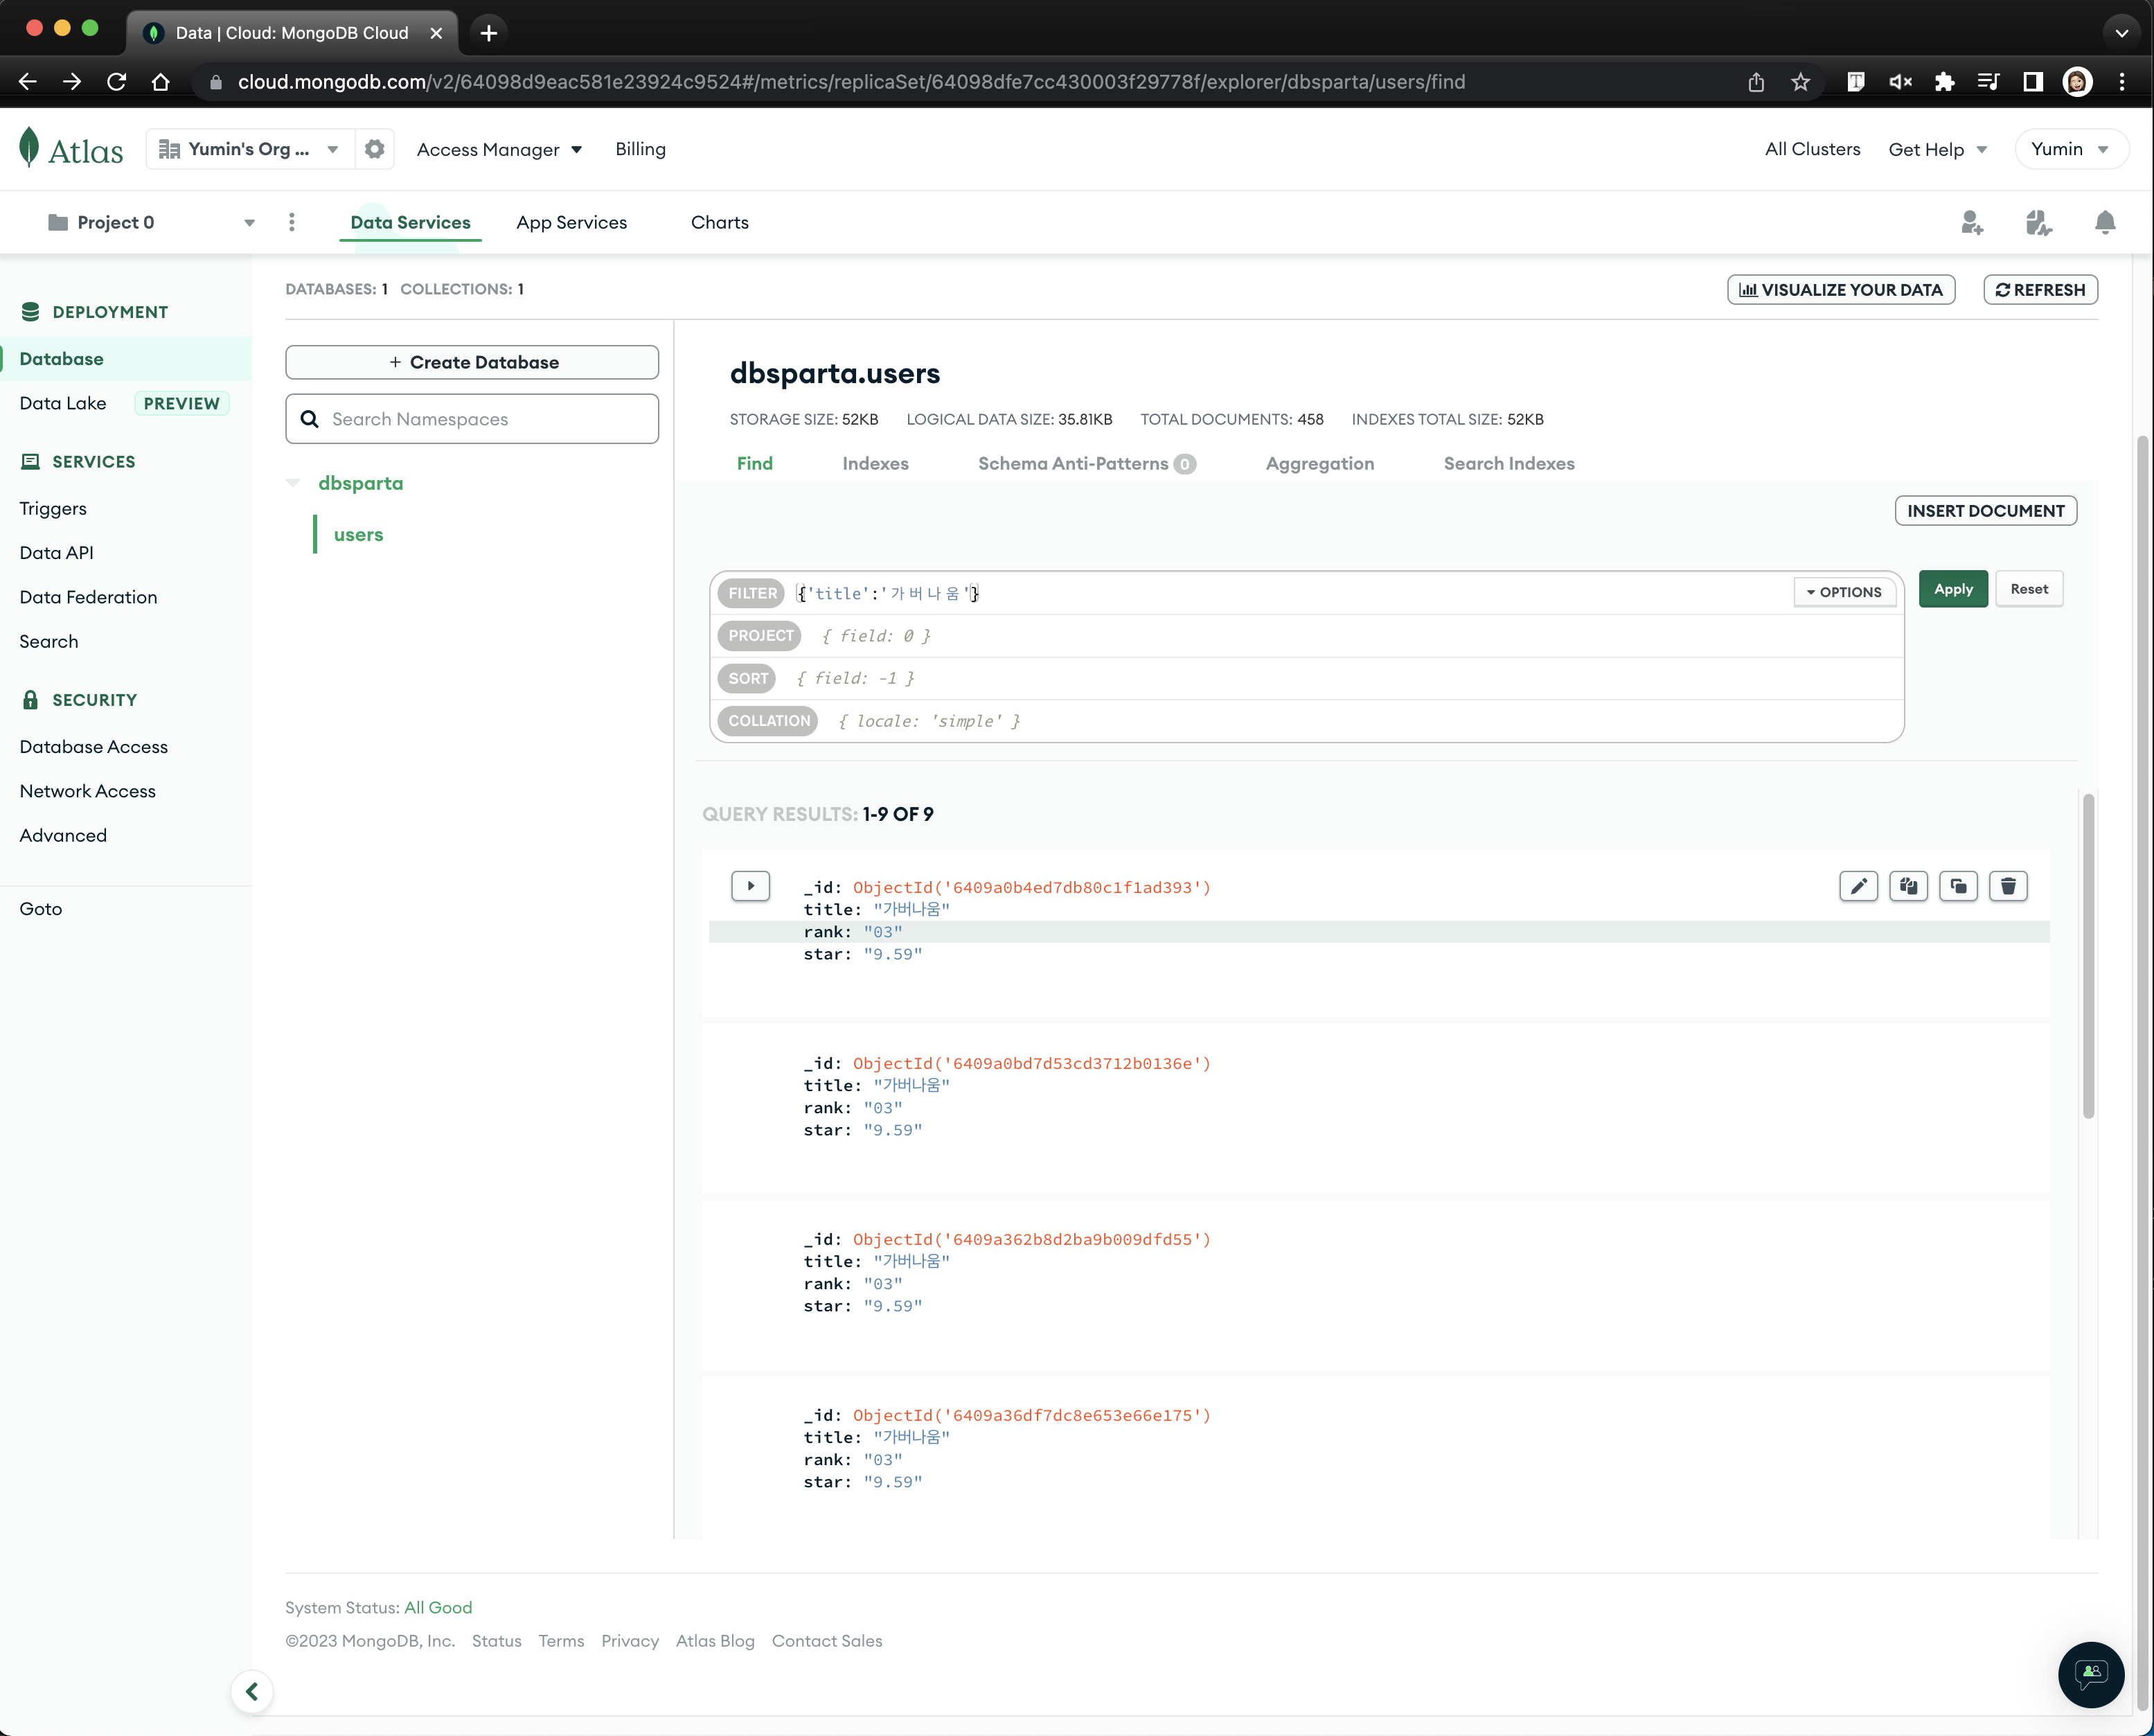The height and width of the screenshot is (1736, 2154).
Task: Open the Charts tab
Action: tap(720, 222)
